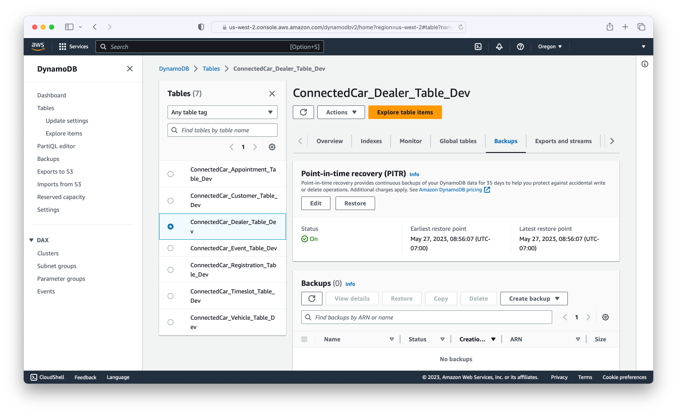Image resolution: width=677 pixels, height=415 pixels.
Task: Open Tables breadcrumb link
Action: click(x=211, y=69)
